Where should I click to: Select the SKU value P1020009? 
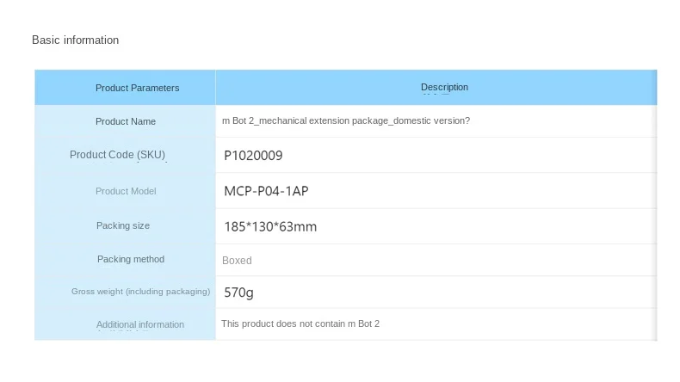253,156
